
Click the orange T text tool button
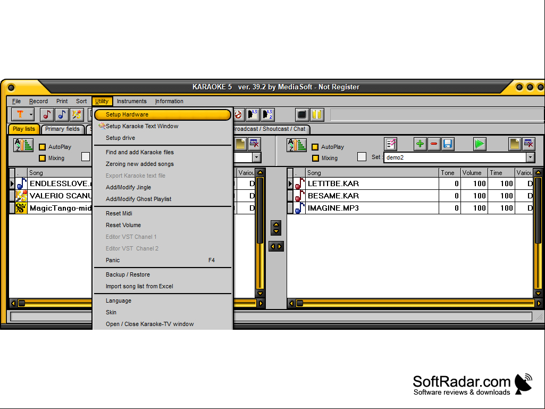20,114
